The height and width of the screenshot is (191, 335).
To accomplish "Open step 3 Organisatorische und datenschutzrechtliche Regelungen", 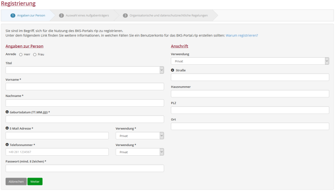I will 166,16.
